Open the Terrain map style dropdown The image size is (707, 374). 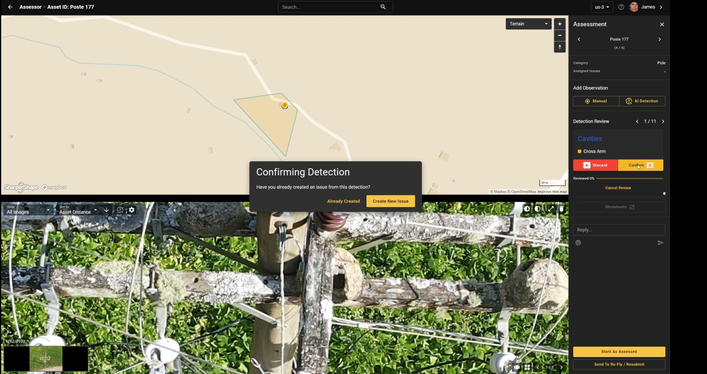tap(528, 24)
